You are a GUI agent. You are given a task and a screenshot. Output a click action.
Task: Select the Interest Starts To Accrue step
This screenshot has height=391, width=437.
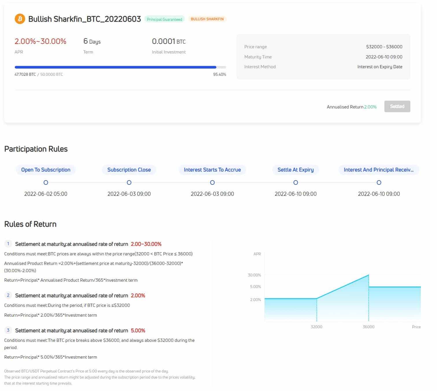point(212,170)
